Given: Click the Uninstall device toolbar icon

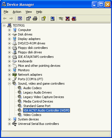Looking at the screenshot, I should (x=67, y=18).
